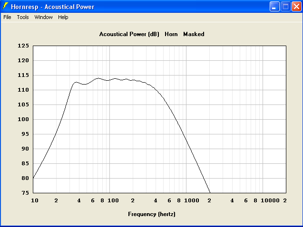This screenshot has height=227, width=303.
Task: Click the 105 y-axis value
Action: [23, 104]
